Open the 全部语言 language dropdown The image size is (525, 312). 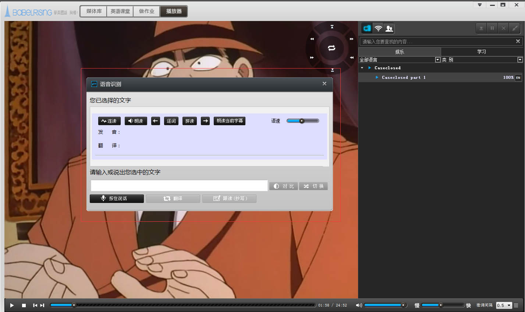438,60
